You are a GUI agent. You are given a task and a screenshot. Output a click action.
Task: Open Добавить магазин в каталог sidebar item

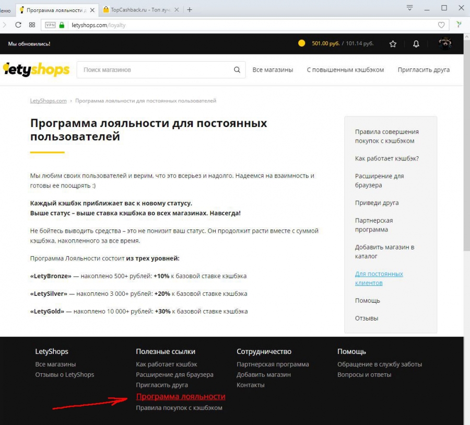click(x=384, y=251)
